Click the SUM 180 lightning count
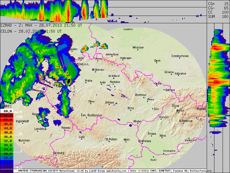Viewport: 230px width, 173px height. pyautogui.click(x=218, y=17)
